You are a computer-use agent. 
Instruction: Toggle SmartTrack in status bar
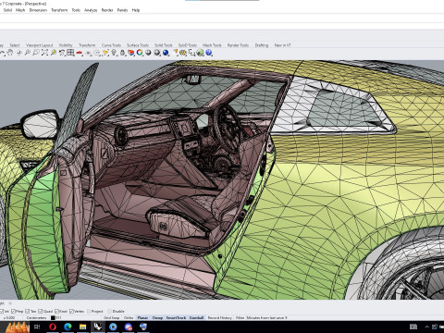pos(176,317)
